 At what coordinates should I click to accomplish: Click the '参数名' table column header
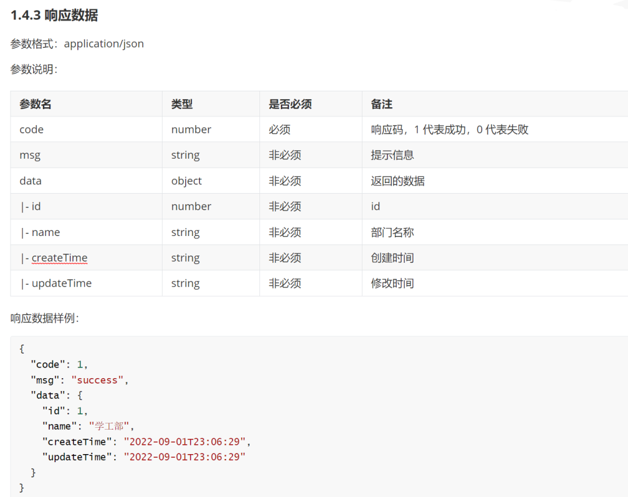click(36, 104)
